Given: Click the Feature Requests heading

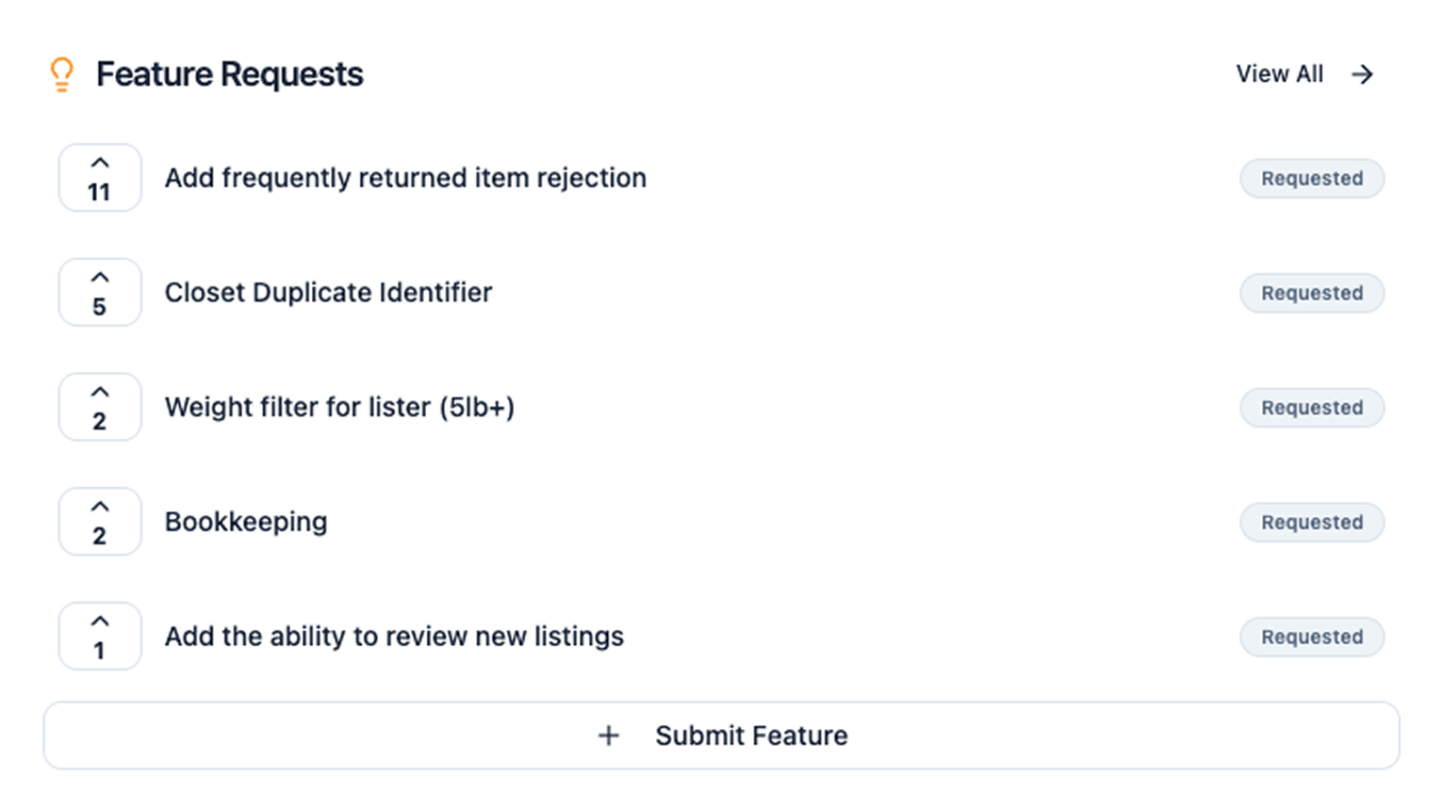Looking at the screenshot, I should coord(229,74).
